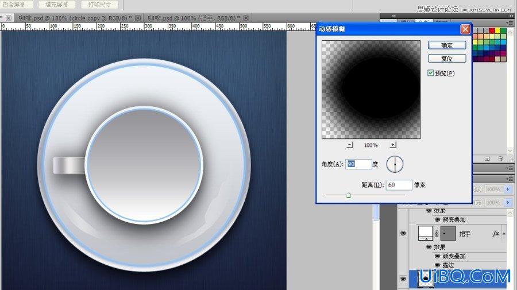Click the delete swatch trash icon
Image resolution: width=517 pixels, height=290 pixels.
coord(500,159)
